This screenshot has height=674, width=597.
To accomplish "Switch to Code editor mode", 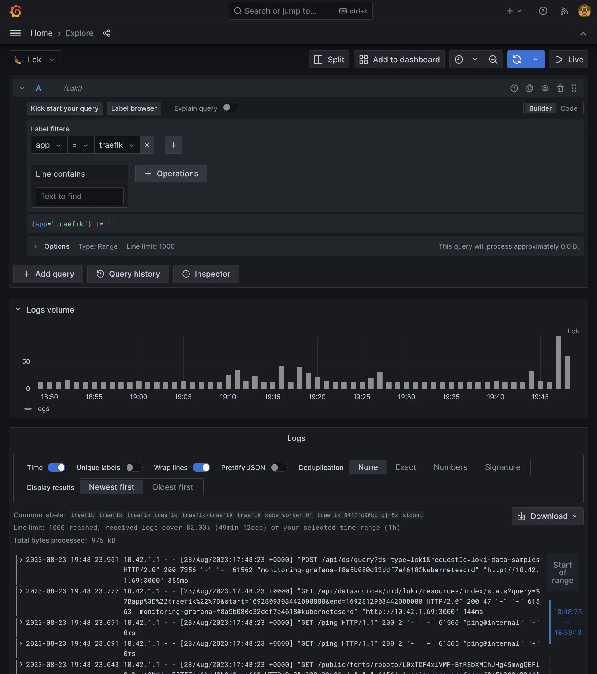I will tap(569, 108).
